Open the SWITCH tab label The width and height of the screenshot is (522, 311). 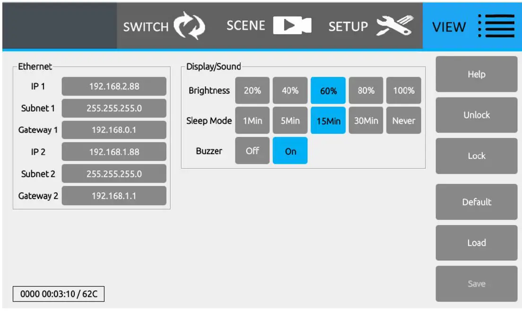click(146, 27)
